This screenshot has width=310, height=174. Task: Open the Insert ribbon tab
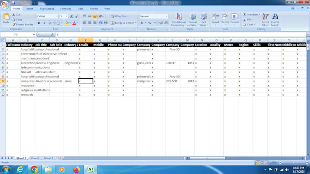[30, 9]
